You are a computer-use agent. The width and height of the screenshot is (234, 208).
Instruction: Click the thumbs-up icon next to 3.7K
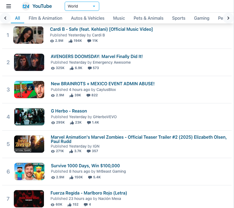pos(71,151)
